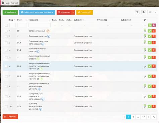Edit account 00 with green pencil icon
The image size is (159, 123).
(150, 31)
